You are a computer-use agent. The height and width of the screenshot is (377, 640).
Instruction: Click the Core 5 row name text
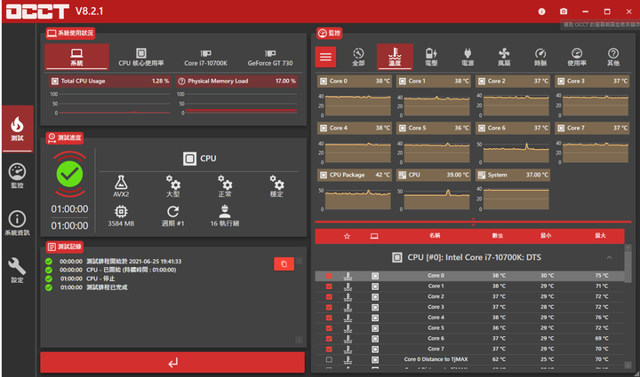[x=436, y=327]
